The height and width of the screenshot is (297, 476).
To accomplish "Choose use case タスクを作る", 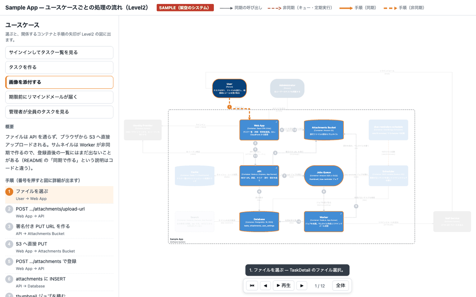I will (x=59, y=67).
